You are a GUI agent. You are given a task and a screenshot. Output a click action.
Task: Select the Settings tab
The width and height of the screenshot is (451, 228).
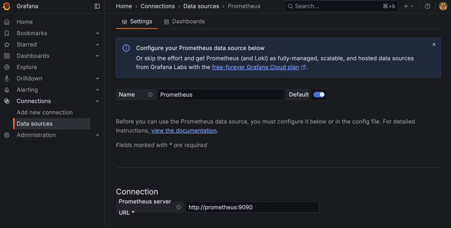pyautogui.click(x=137, y=22)
